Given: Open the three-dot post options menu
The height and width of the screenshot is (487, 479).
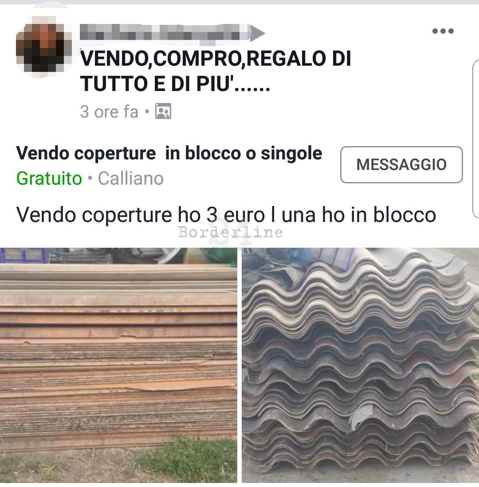Looking at the screenshot, I should click(x=443, y=31).
